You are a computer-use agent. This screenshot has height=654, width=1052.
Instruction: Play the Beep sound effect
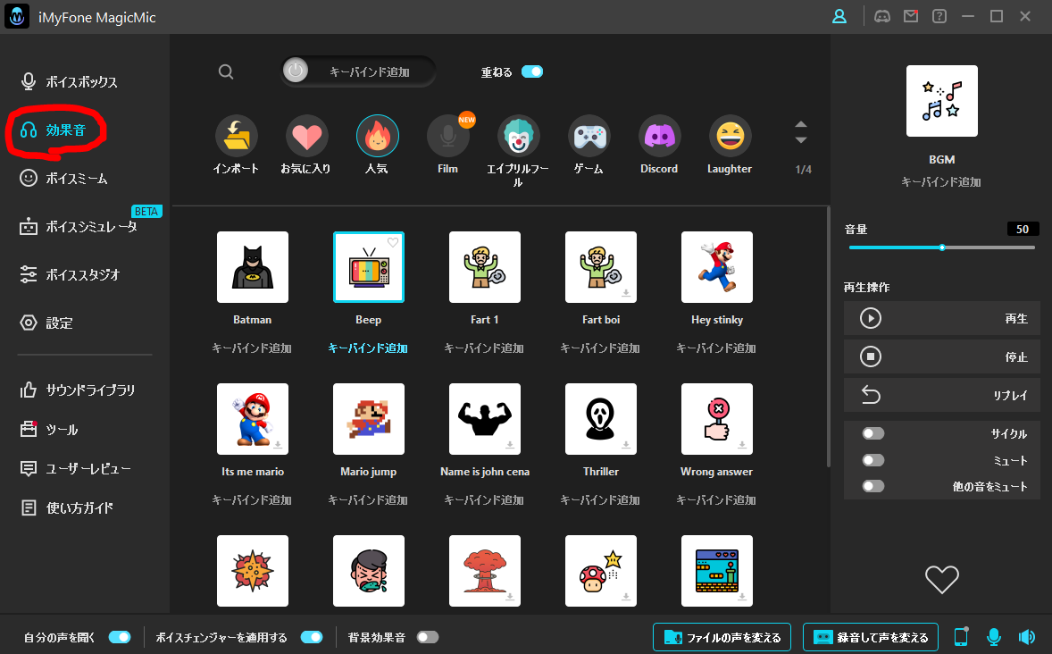(x=368, y=267)
